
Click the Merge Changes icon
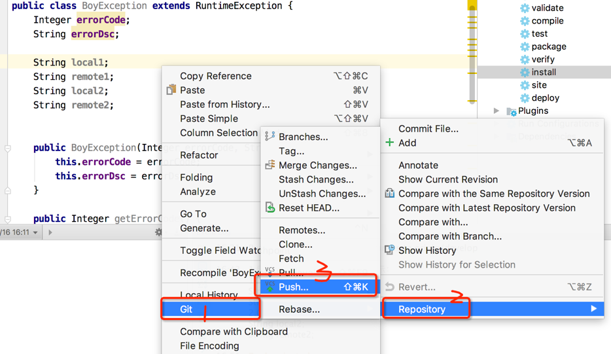tap(270, 165)
